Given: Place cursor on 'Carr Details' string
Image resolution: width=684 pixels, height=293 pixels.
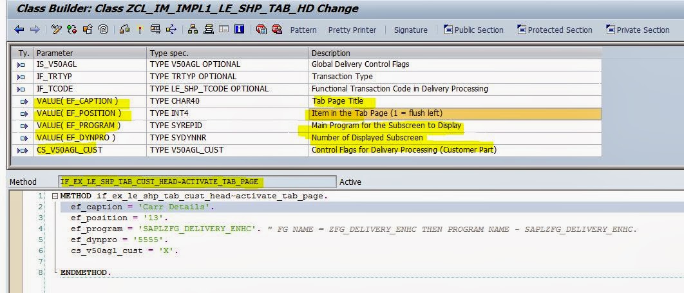Looking at the screenshot, I should pos(175,207).
